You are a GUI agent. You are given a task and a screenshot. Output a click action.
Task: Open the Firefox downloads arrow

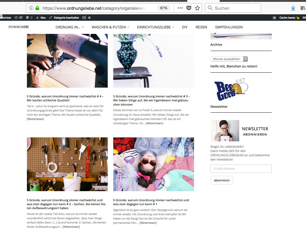[293, 8]
